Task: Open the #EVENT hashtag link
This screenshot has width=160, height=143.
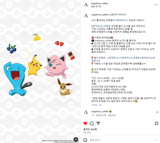Action: coord(122,15)
